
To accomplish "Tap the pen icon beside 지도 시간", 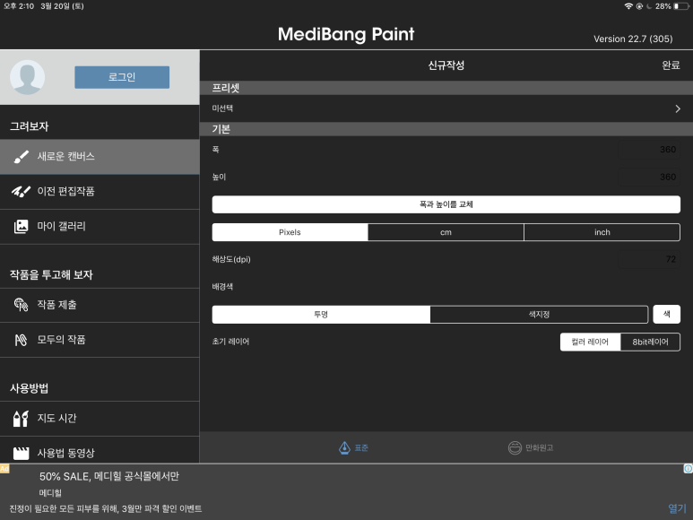I will pyautogui.click(x=21, y=419).
